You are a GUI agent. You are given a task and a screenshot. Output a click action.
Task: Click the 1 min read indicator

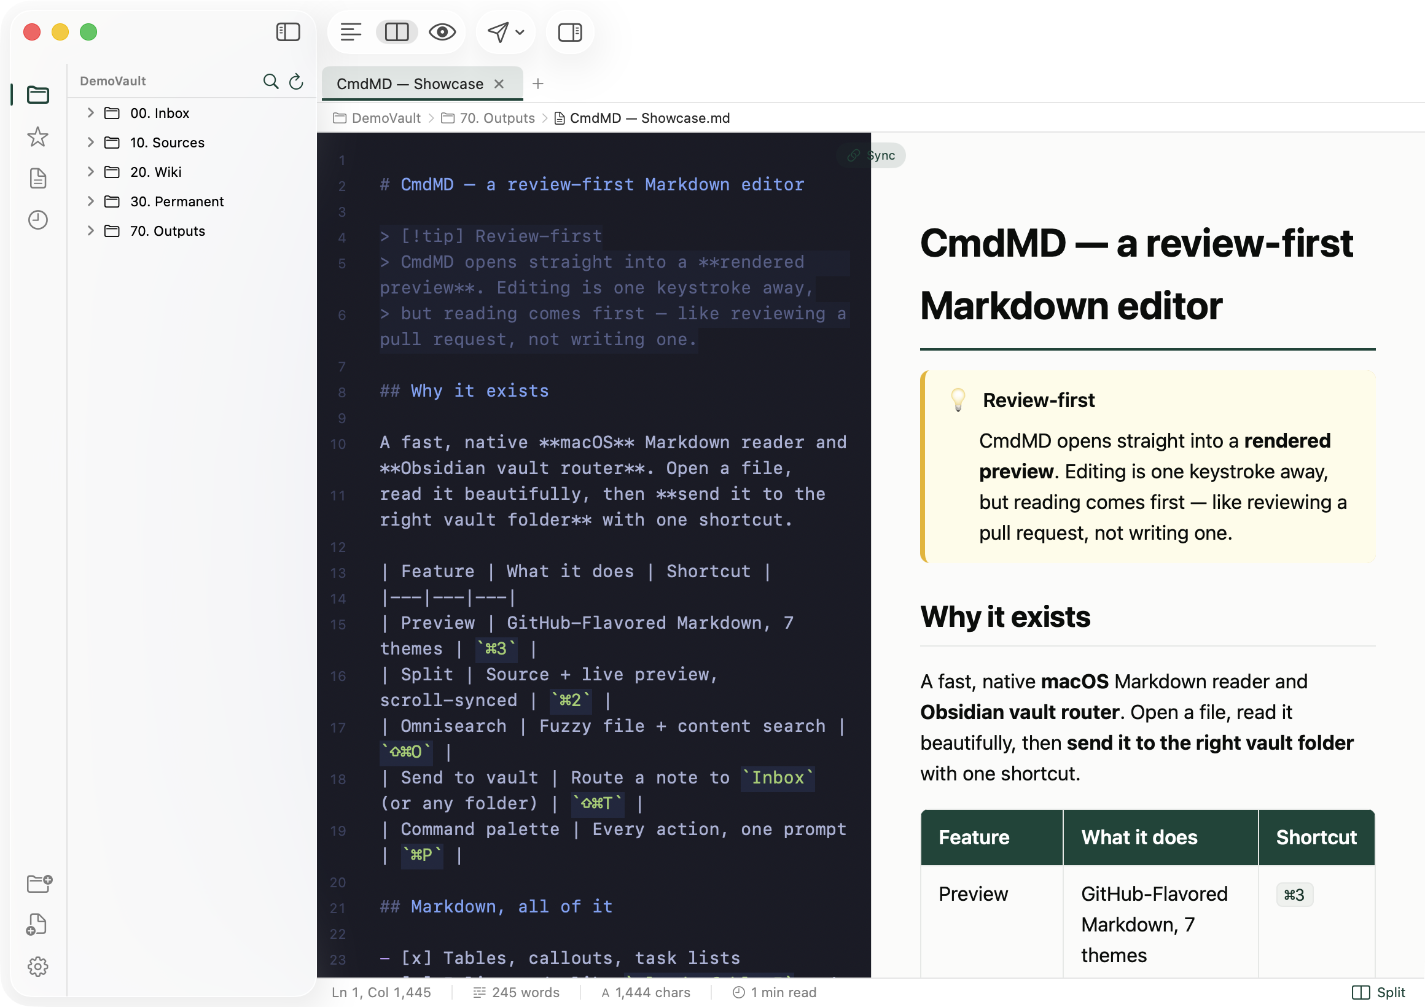click(x=774, y=992)
